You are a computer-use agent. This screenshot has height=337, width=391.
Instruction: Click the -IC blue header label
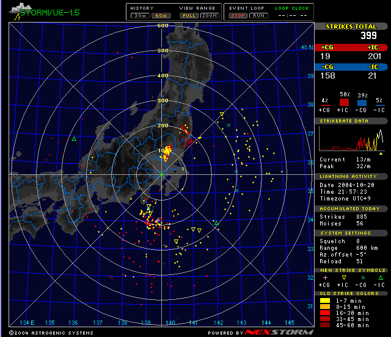coord(373,66)
